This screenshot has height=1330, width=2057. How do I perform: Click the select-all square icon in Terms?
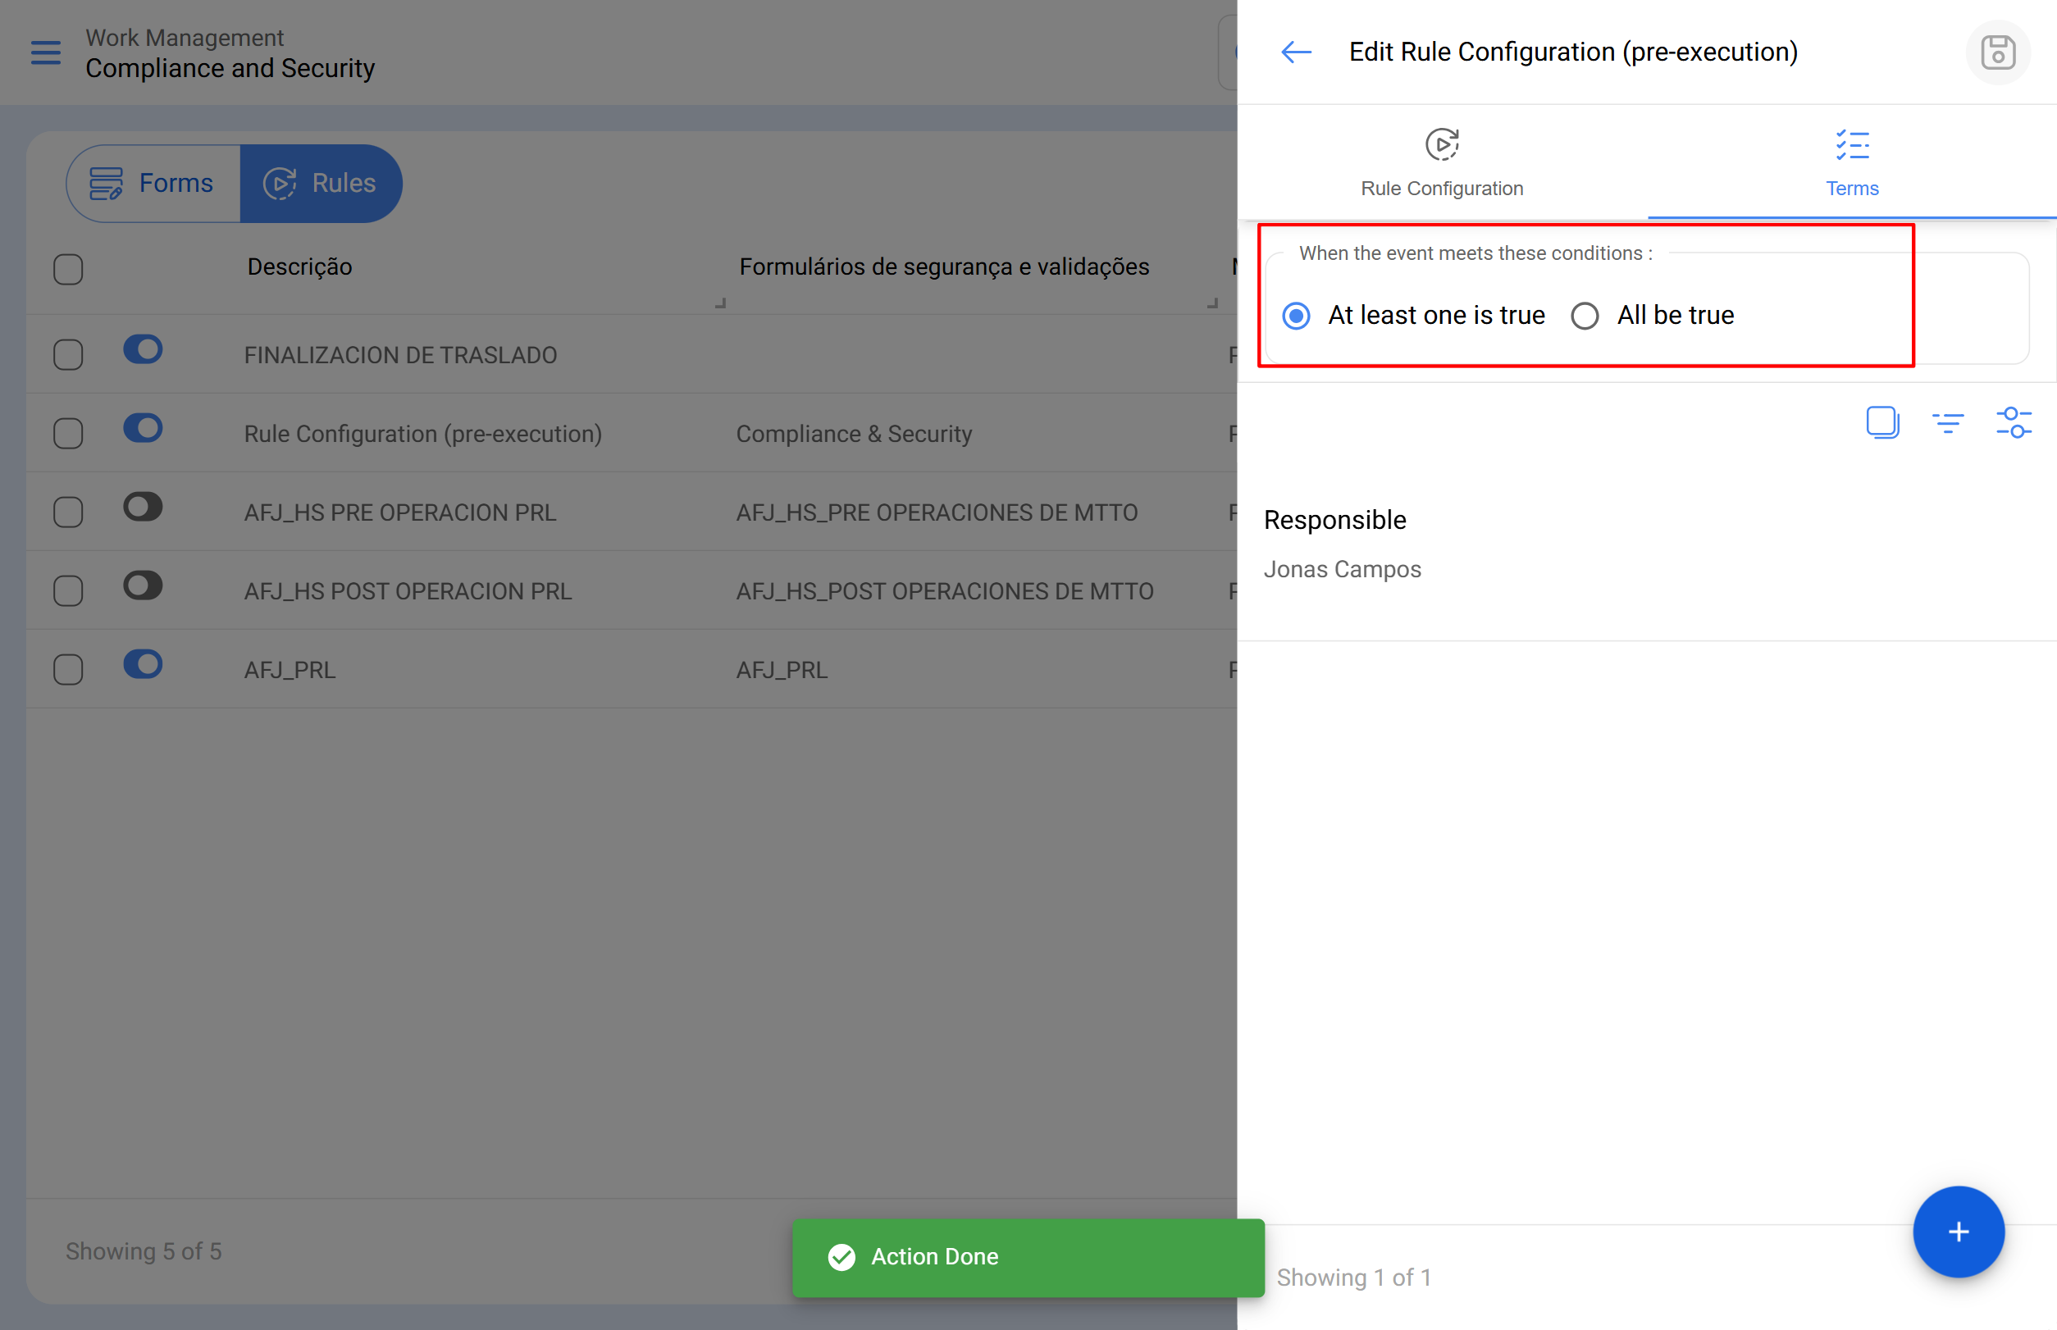tap(1882, 422)
